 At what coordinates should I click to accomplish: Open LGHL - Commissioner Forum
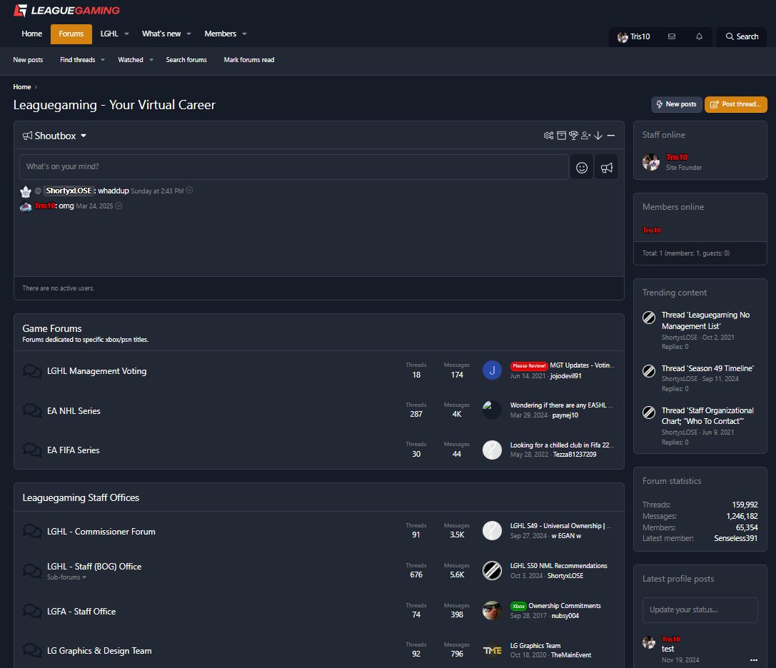pyautogui.click(x=101, y=532)
